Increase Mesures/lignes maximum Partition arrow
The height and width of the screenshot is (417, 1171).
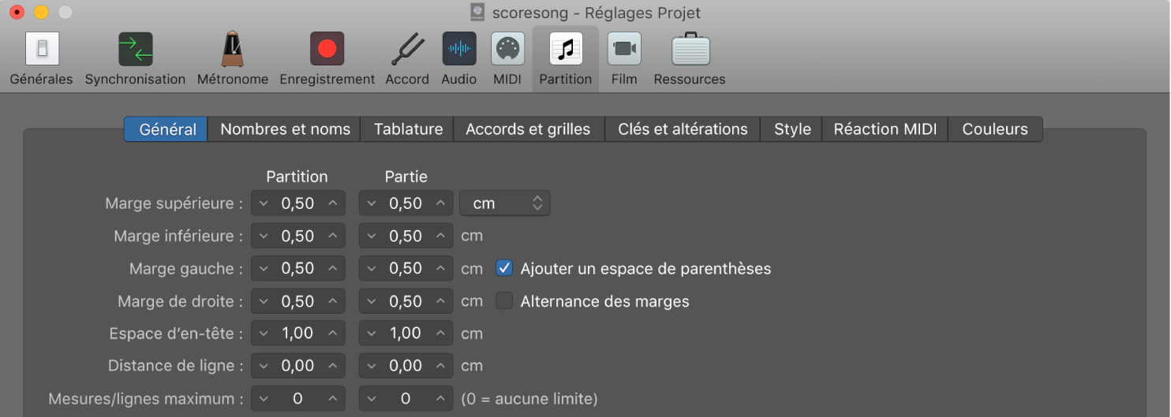333,399
